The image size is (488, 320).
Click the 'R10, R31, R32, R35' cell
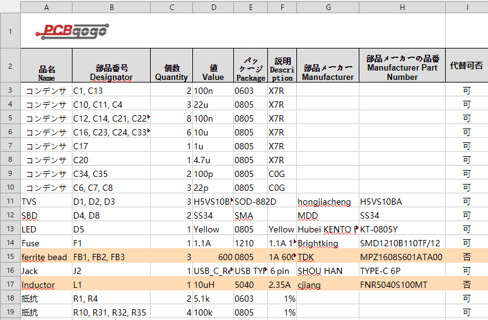pyautogui.click(x=111, y=312)
